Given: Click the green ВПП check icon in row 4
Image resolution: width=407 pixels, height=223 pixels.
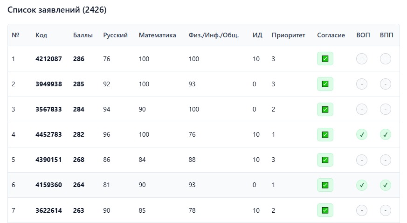Looking at the screenshot, I should point(385,135).
